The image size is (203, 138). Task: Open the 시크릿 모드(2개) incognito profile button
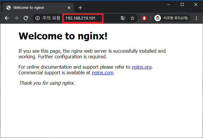pos(172,18)
